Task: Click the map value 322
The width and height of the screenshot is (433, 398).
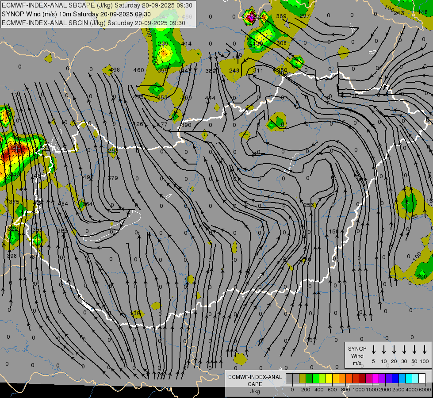Action: tap(13, 229)
